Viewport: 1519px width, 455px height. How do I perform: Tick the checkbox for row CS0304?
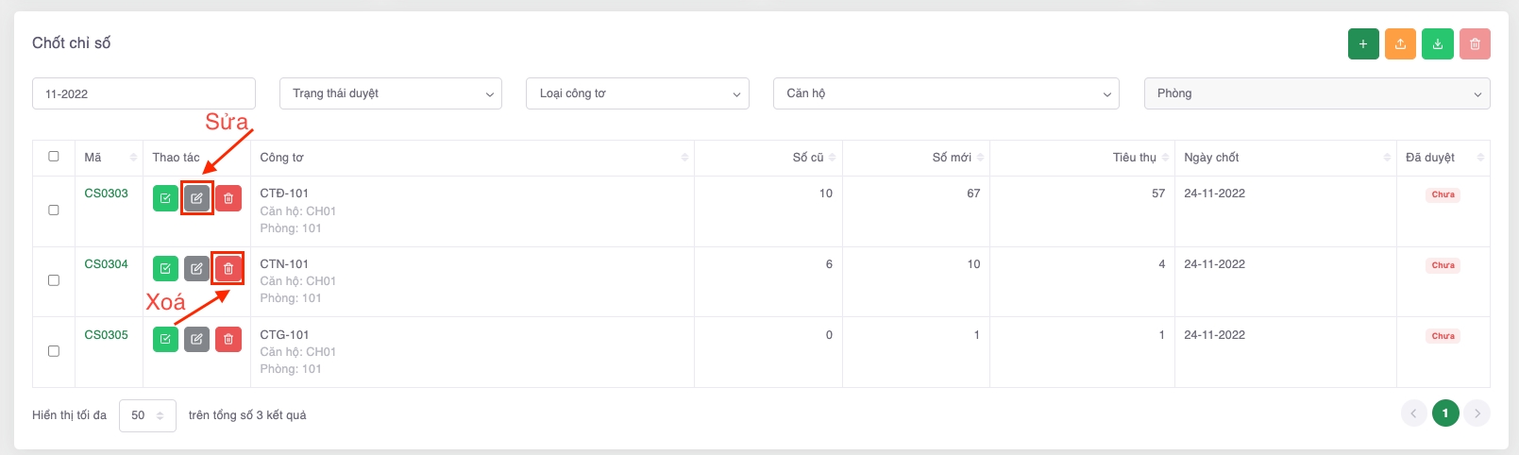(54, 280)
